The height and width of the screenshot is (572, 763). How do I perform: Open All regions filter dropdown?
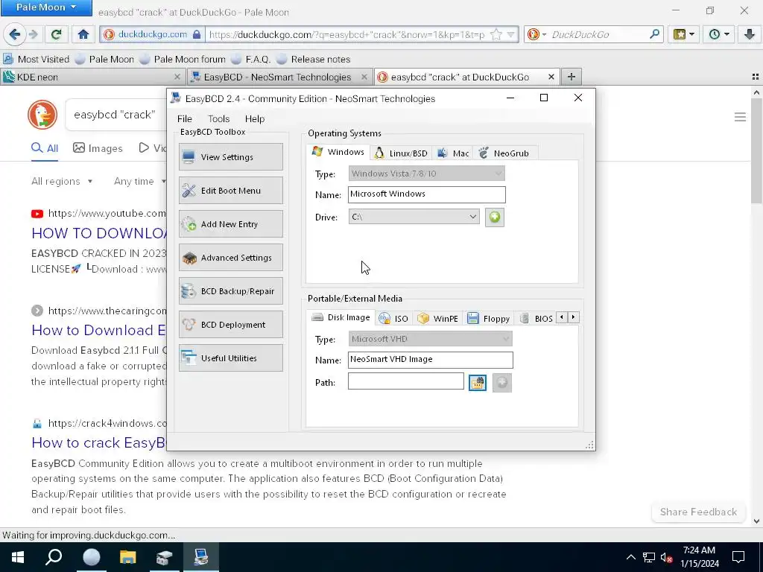tap(62, 182)
